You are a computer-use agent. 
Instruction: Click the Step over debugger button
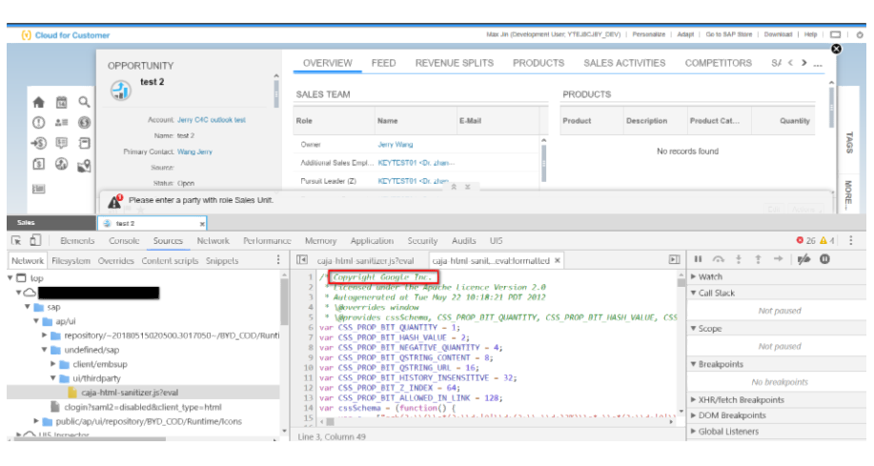click(x=719, y=259)
